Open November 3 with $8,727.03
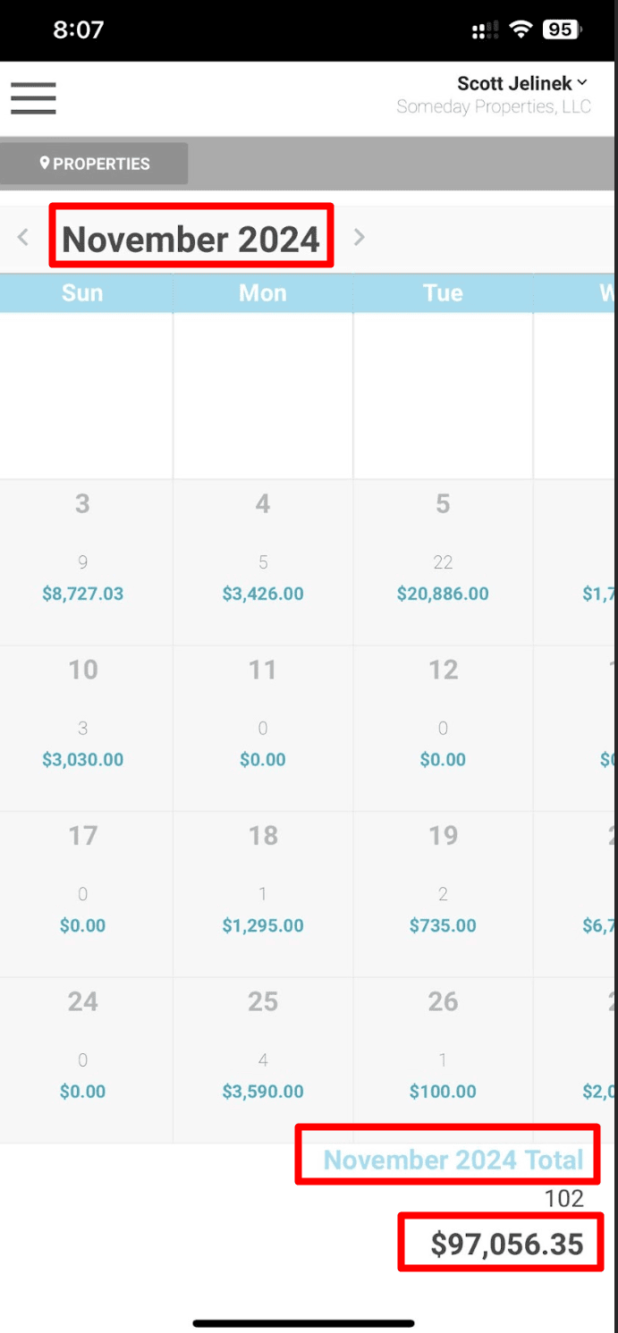Screen dimensions: 618x1333 click(83, 561)
